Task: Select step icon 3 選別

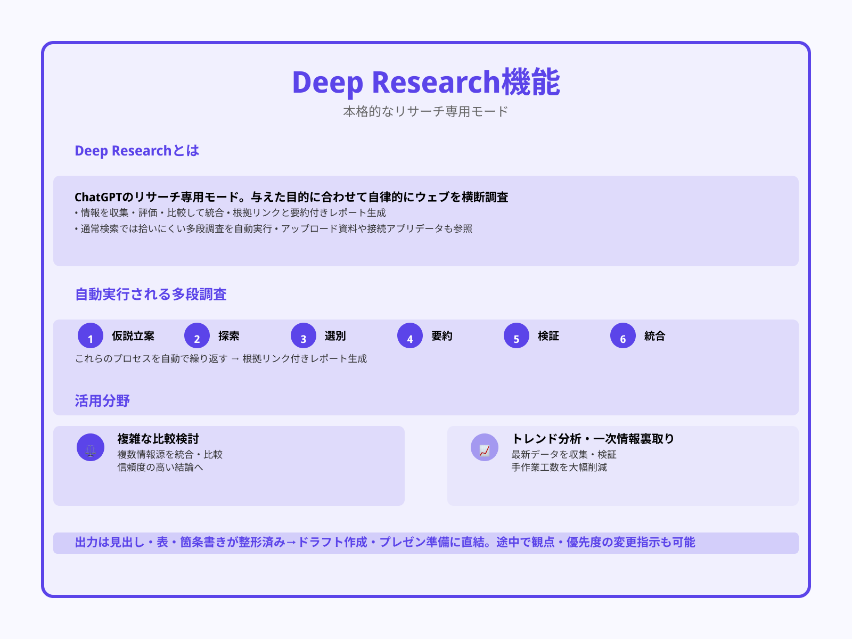Action: [303, 335]
